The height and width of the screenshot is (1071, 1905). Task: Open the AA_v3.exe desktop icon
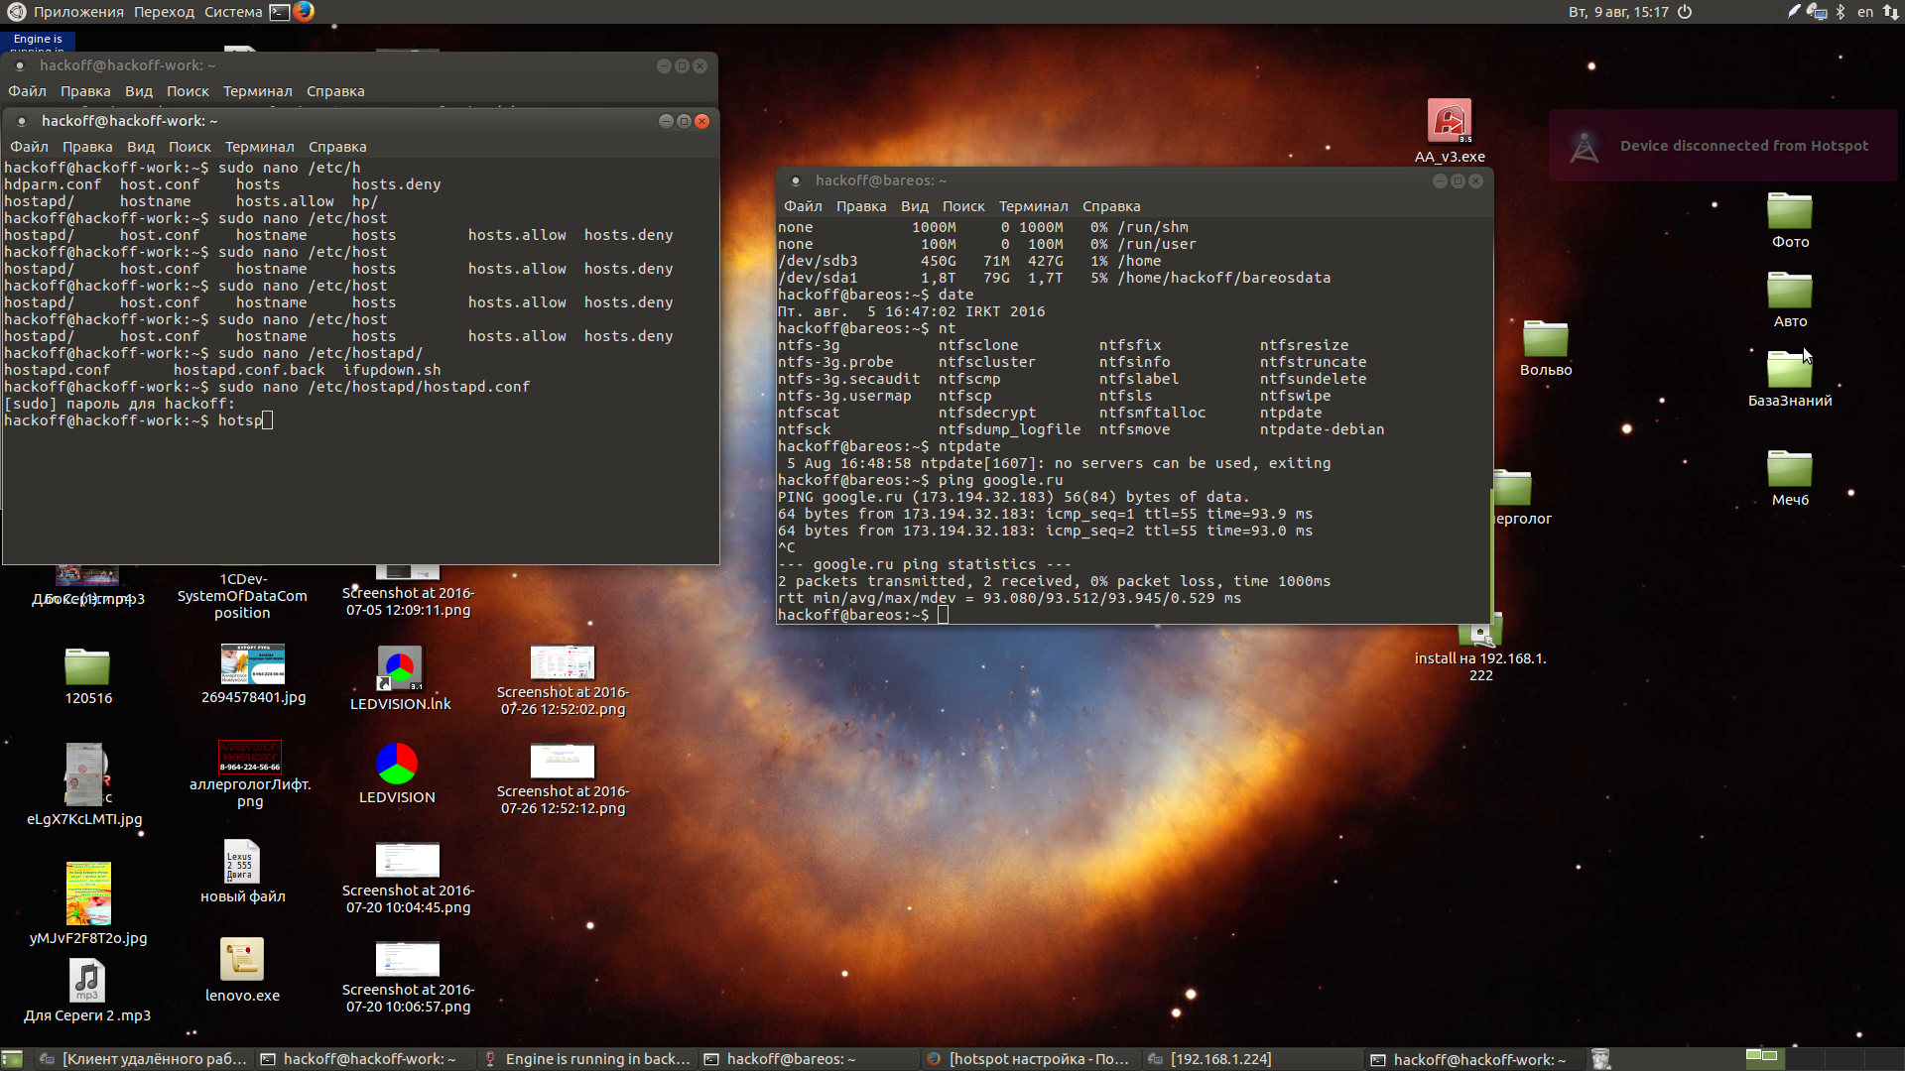point(1449,122)
